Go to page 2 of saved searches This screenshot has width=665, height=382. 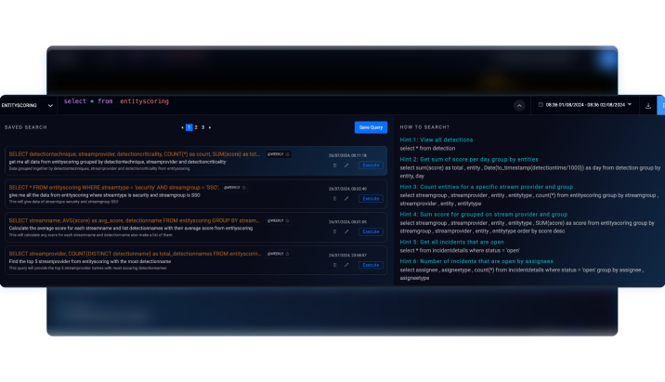(x=196, y=127)
